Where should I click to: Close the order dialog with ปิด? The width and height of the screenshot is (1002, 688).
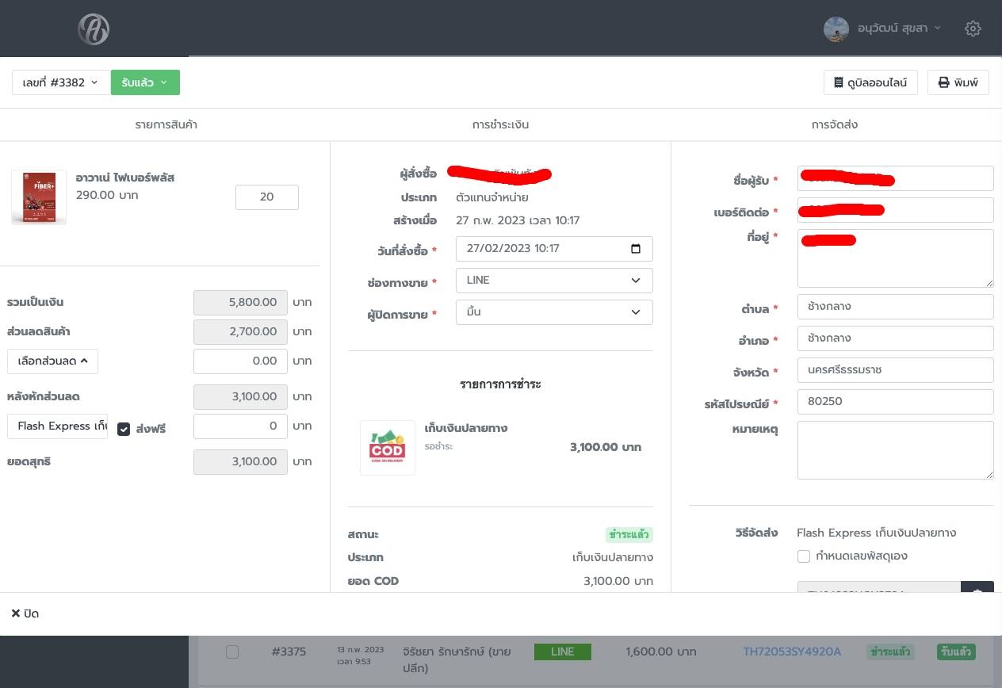pyautogui.click(x=25, y=613)
